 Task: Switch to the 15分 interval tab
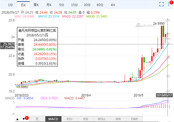74,5
